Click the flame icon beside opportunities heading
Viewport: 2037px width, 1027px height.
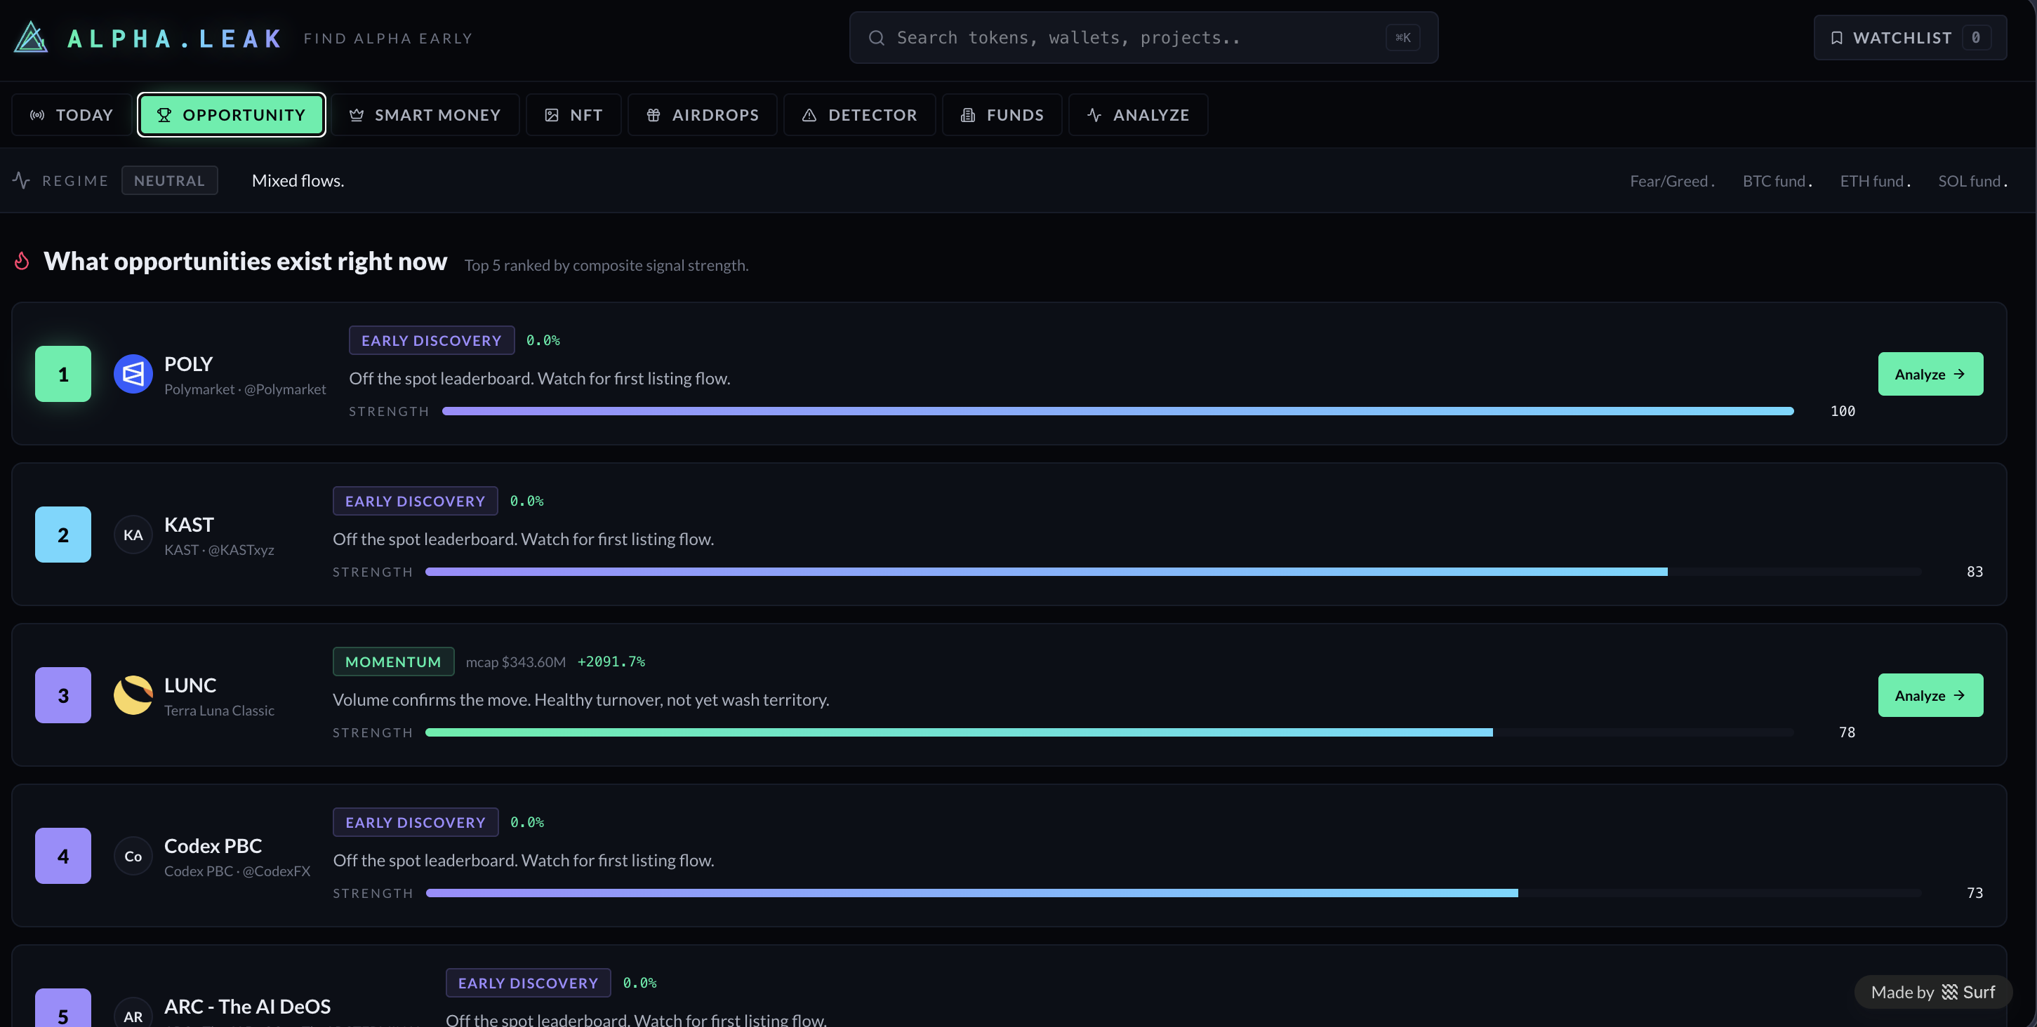[x=22, y=261]
